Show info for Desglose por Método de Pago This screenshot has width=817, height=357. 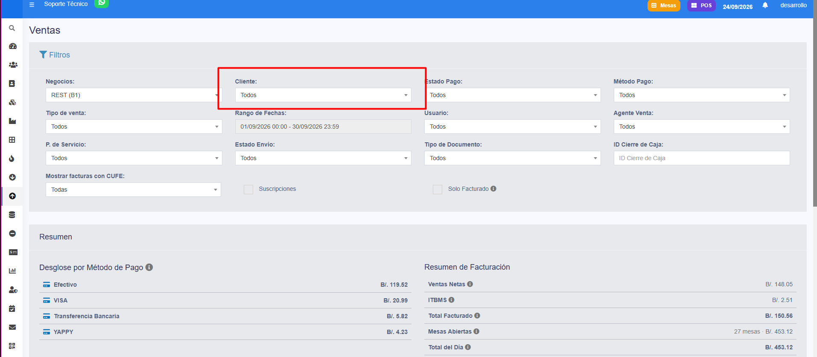coord(149,267)
